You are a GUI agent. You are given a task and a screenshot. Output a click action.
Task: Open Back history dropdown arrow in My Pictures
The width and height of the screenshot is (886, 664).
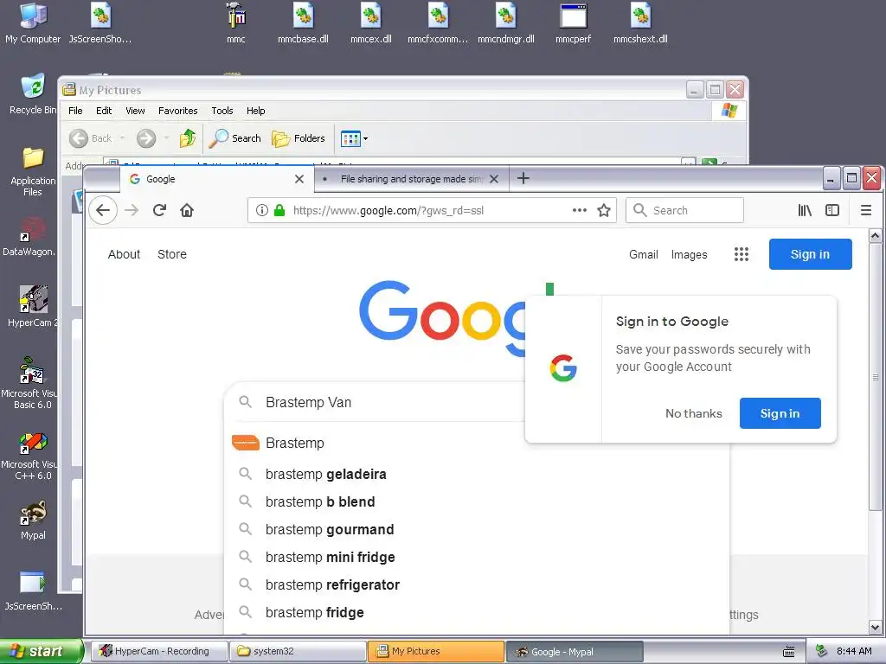[122, 138]
